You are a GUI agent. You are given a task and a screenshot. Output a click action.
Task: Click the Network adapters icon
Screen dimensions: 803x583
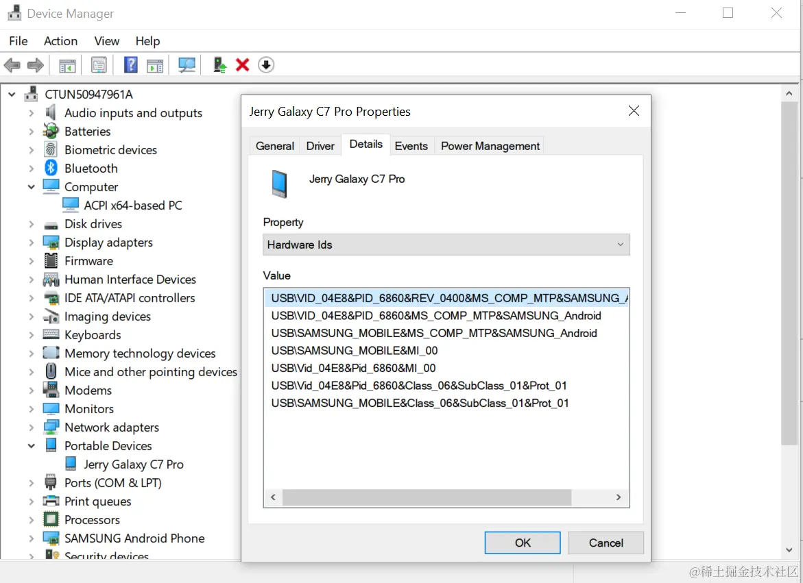click(51, 427)
